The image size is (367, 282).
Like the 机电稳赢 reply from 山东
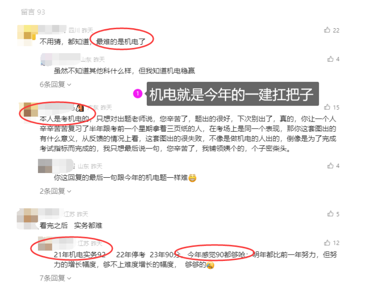click(x=330, y=59)
